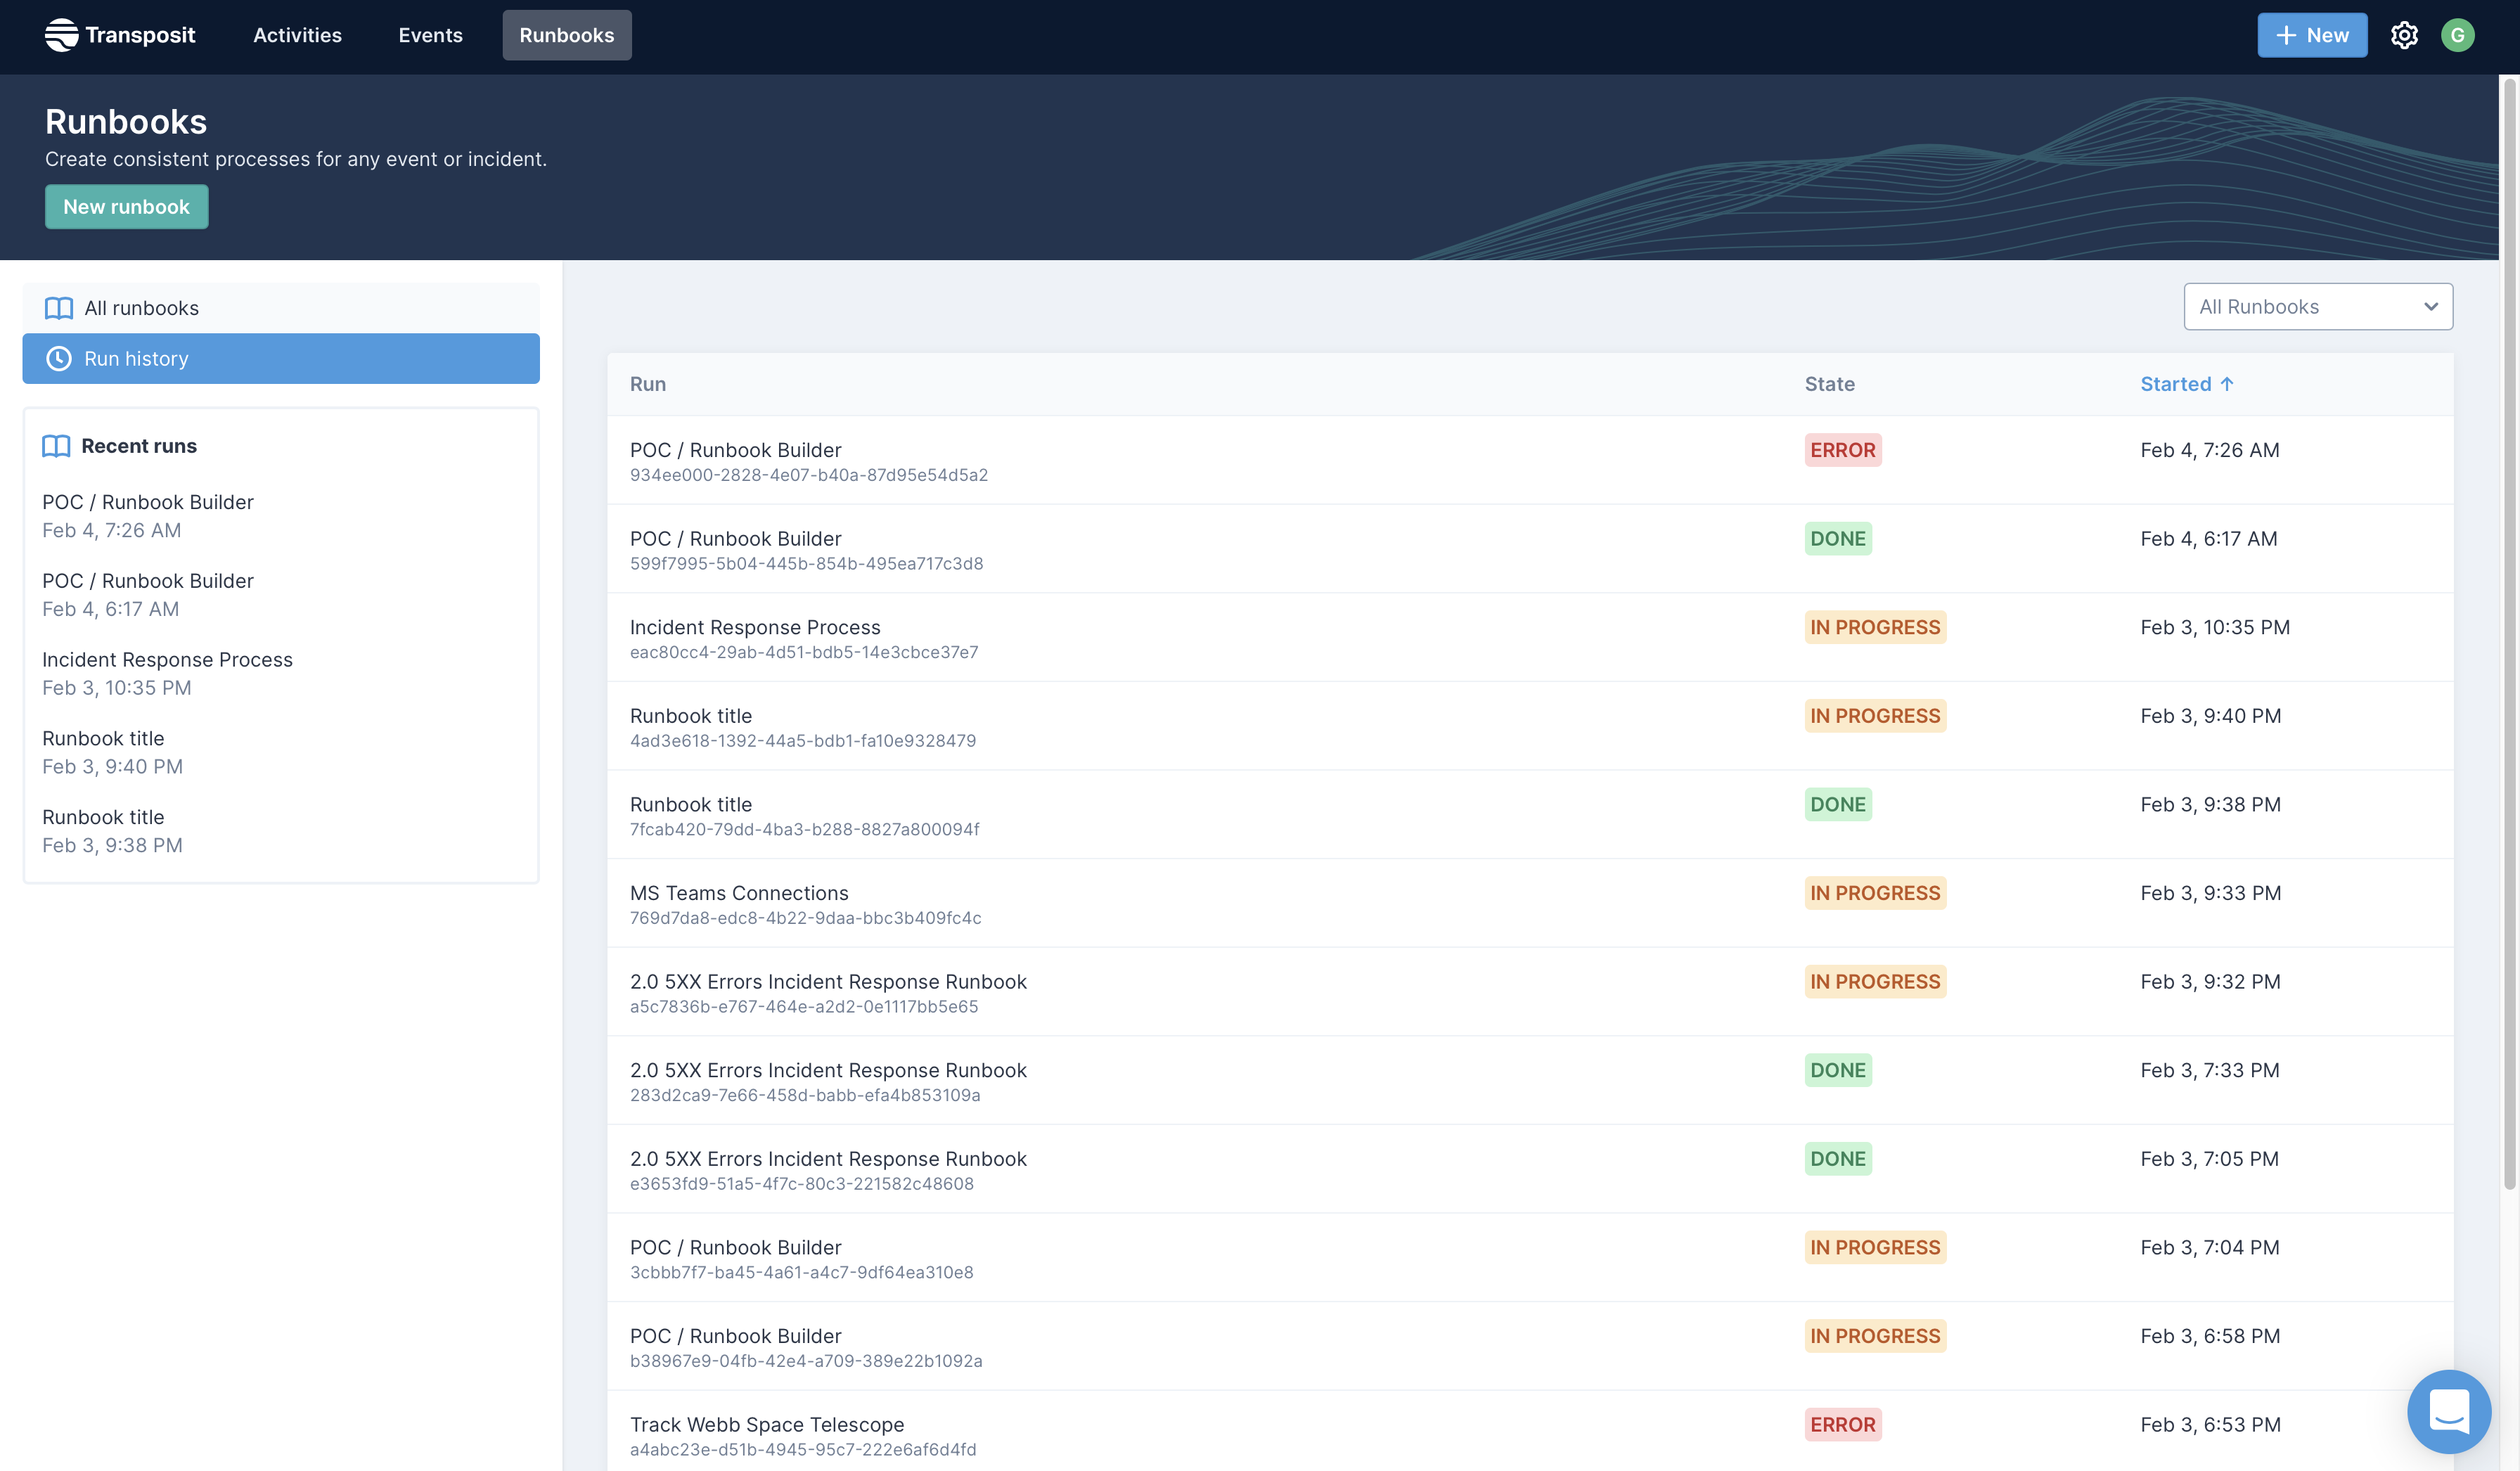
Task: Open the Events navigation tab
Action: coord(430,35)
